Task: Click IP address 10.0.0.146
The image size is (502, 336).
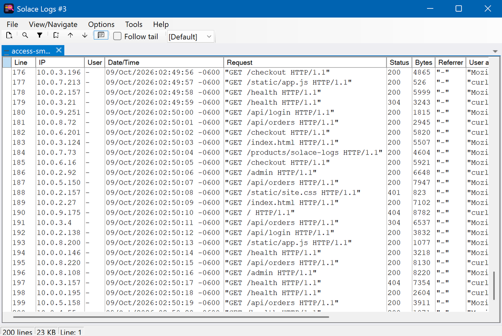Action: [59, 253]
